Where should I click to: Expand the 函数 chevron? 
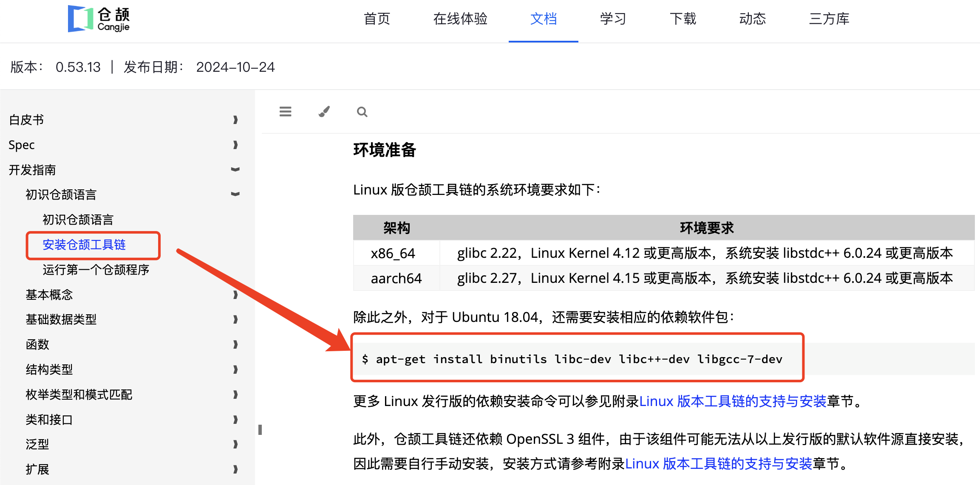(x=235, y=344)
